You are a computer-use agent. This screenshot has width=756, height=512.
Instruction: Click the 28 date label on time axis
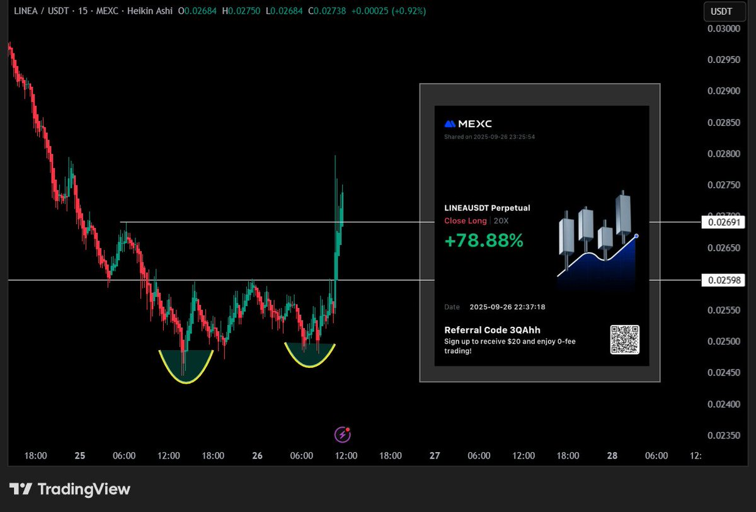coord(612,455)
